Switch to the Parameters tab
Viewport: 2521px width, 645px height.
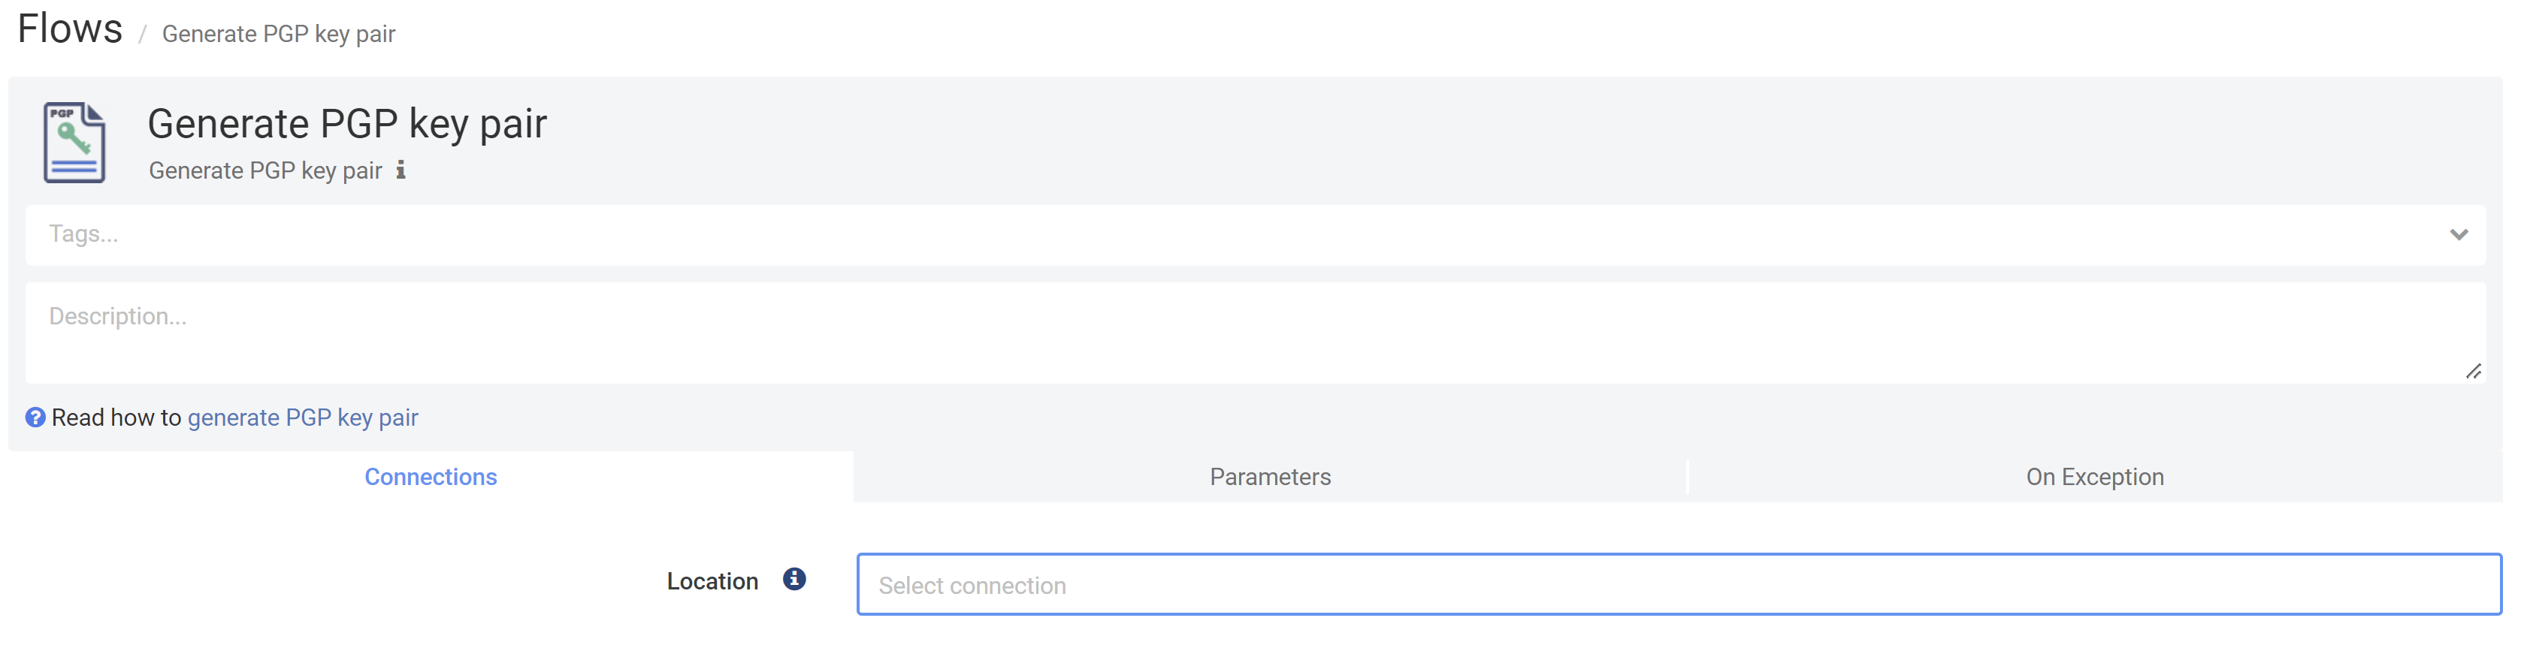[1269, 477]
